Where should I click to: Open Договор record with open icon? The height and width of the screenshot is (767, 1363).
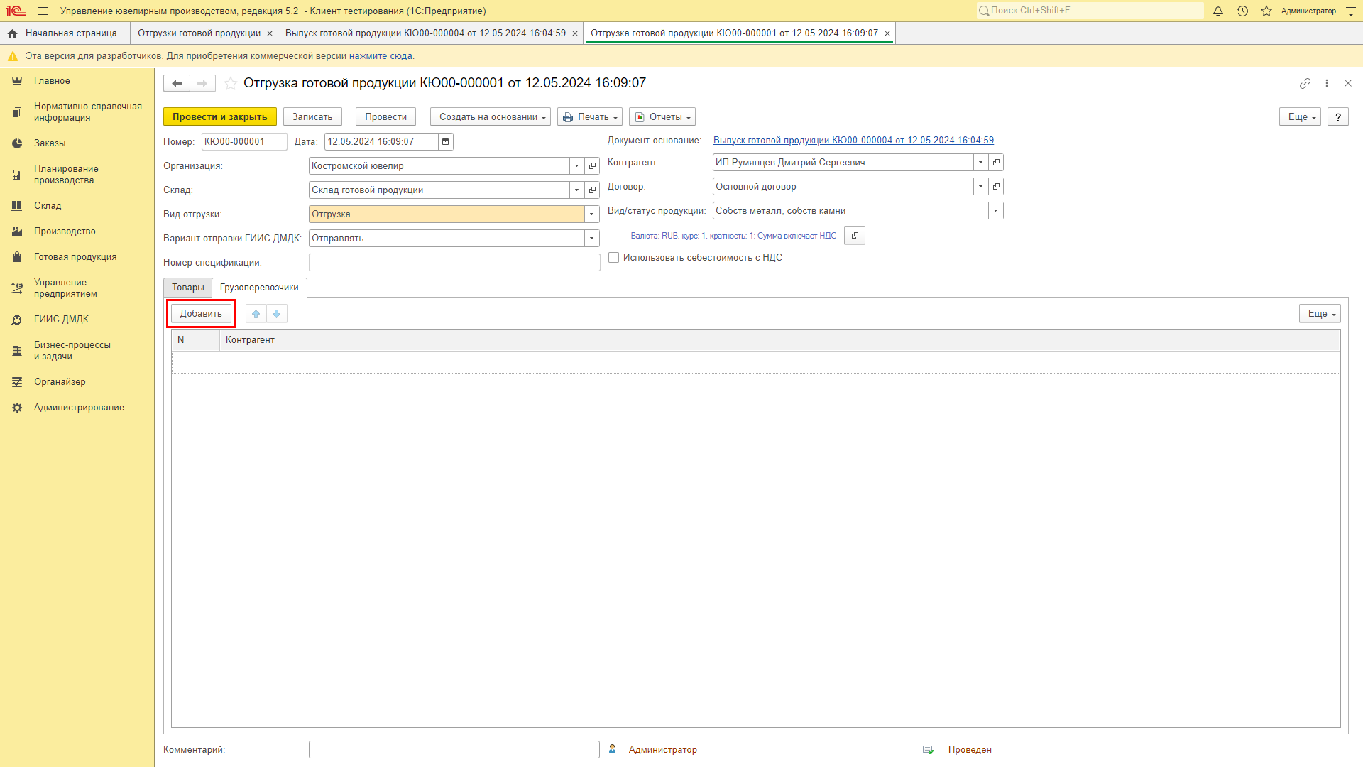pos(996,187)
